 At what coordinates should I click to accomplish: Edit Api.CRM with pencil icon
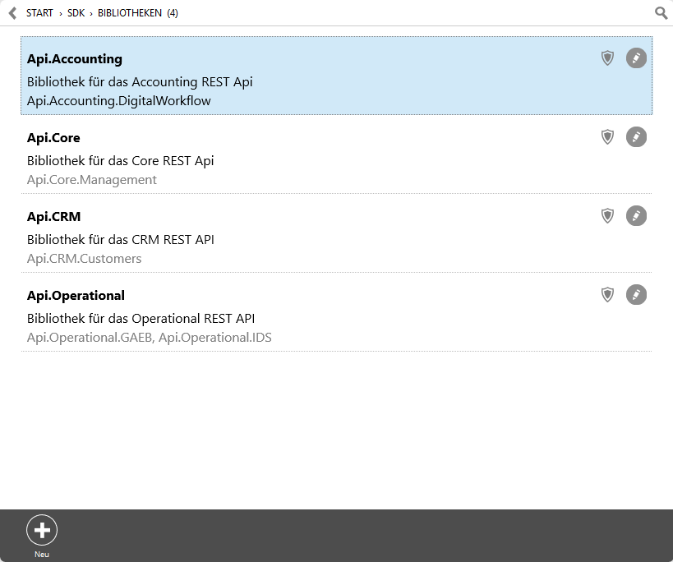(x=636, y=216)
